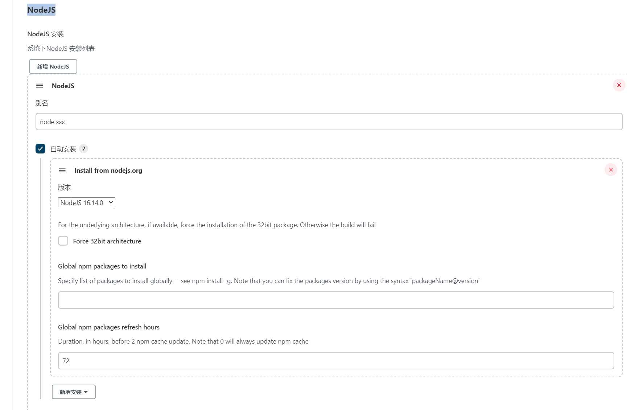The height and width of the screenshot is (410, 627).
Task: Open help for 自动安装 option
Action: (83, 149)
